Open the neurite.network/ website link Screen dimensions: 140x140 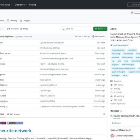click(121, 45)
